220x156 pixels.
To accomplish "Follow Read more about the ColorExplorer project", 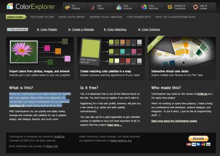I will click(173, 120).
